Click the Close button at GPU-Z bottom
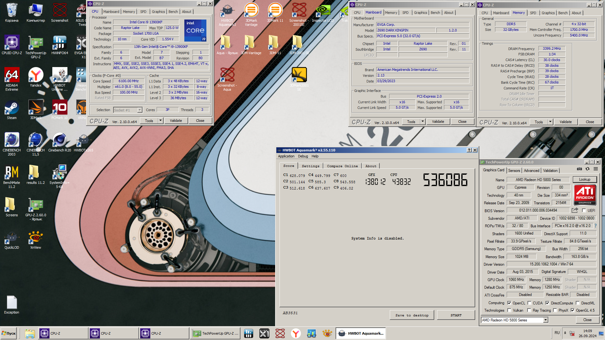The image size is (605, 340). pyautogui.click(x=587, y=320)
